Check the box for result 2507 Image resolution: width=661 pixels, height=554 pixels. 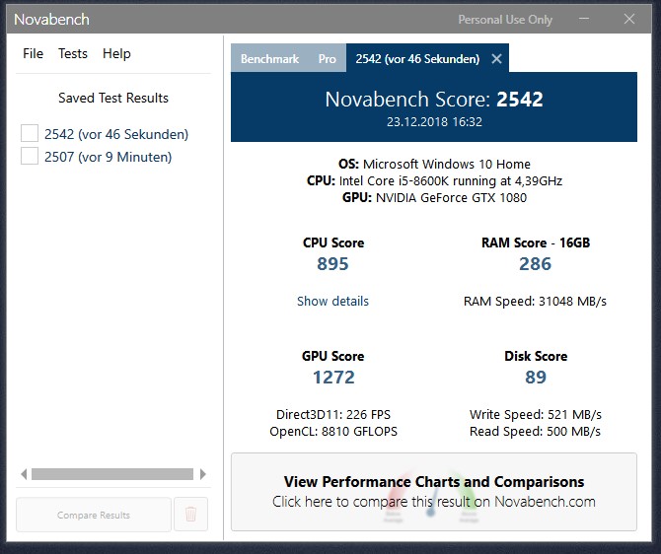coord(30,156)
